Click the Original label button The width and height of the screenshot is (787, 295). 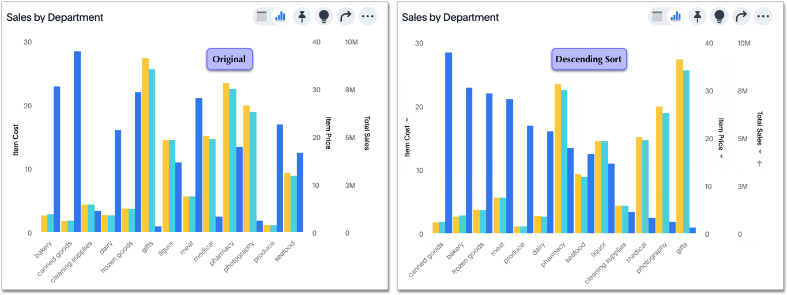229,59
